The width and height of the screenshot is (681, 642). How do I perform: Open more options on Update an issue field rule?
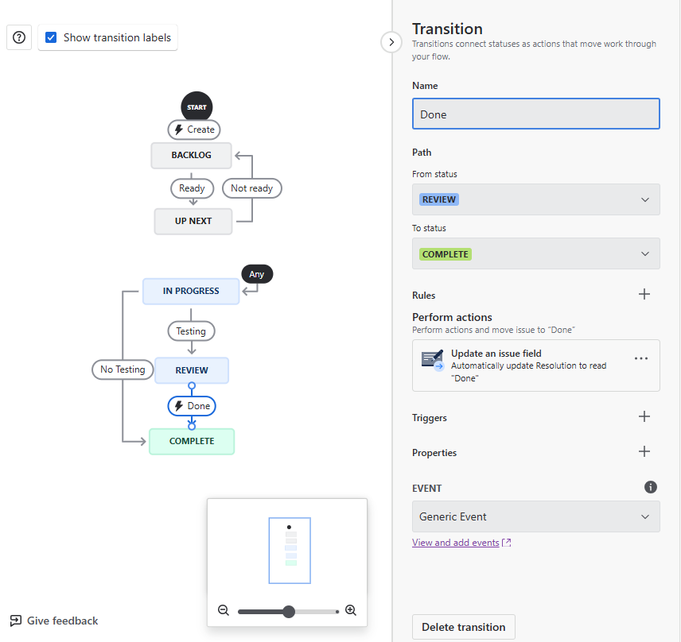tap(641, 358)
